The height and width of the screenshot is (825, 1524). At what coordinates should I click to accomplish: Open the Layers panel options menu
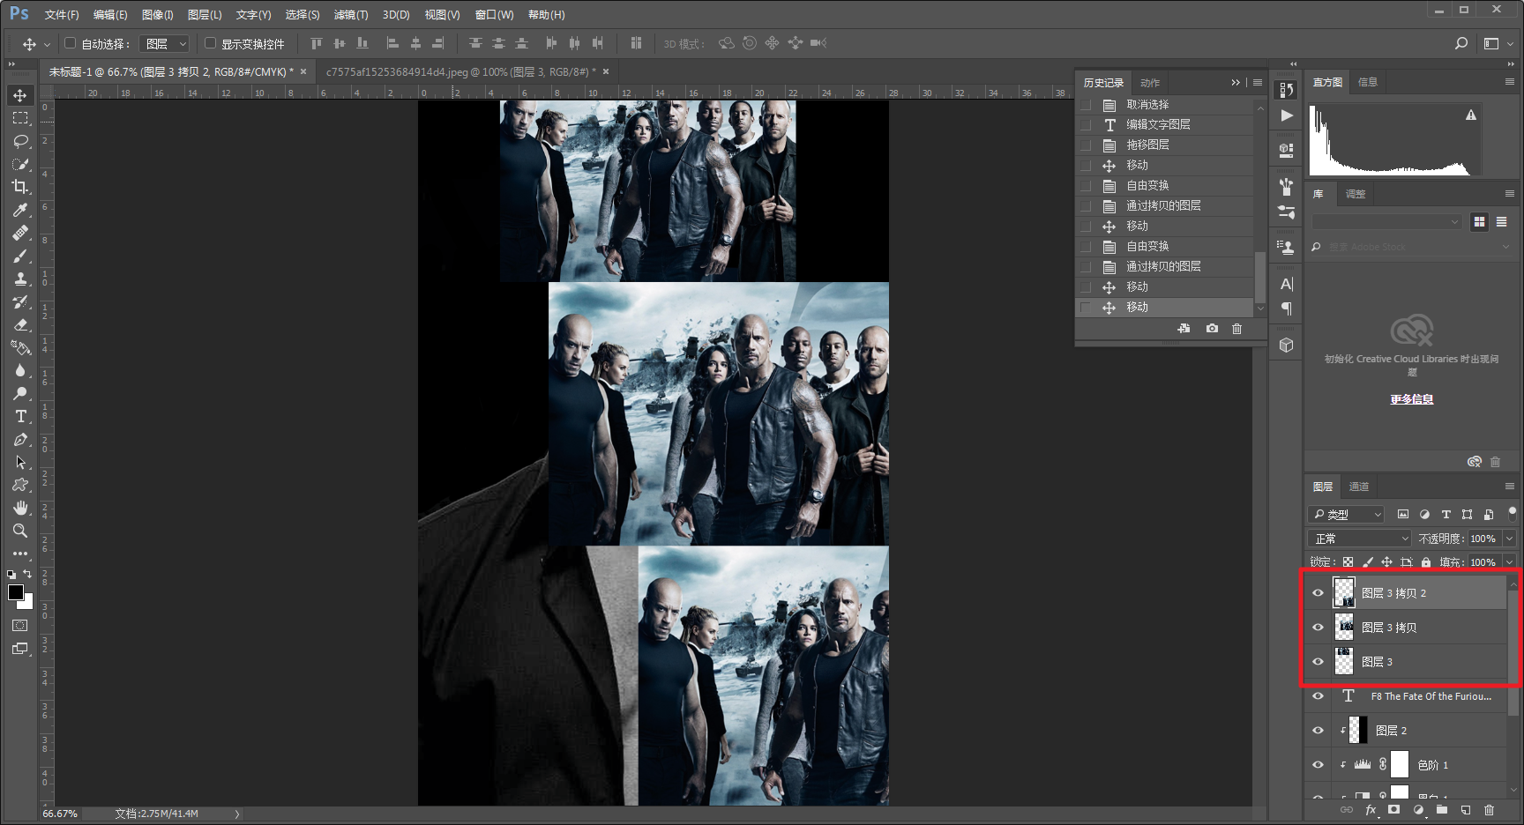pyautogui.click(x=1509, y=487)
